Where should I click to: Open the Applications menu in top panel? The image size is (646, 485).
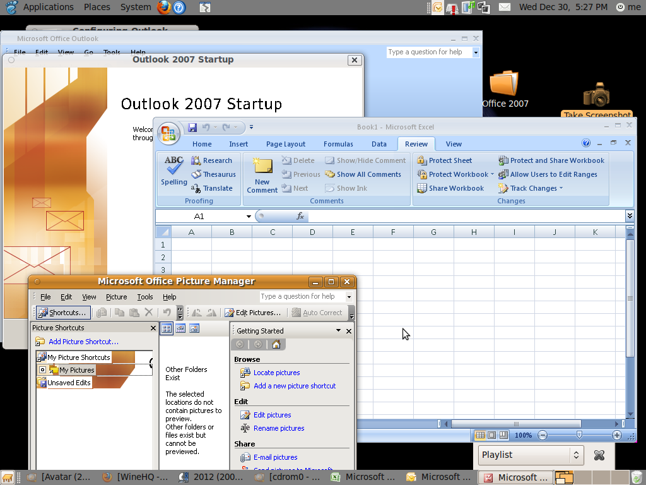click(x=48, y=7)
